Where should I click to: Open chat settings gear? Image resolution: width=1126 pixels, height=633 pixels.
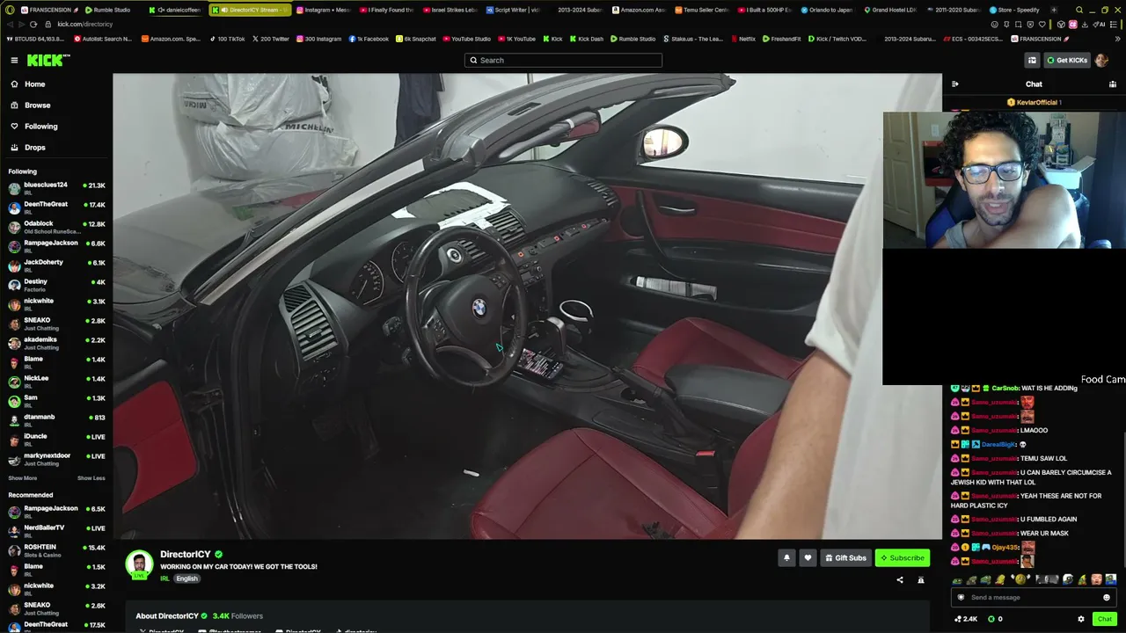coord(1081,619)
